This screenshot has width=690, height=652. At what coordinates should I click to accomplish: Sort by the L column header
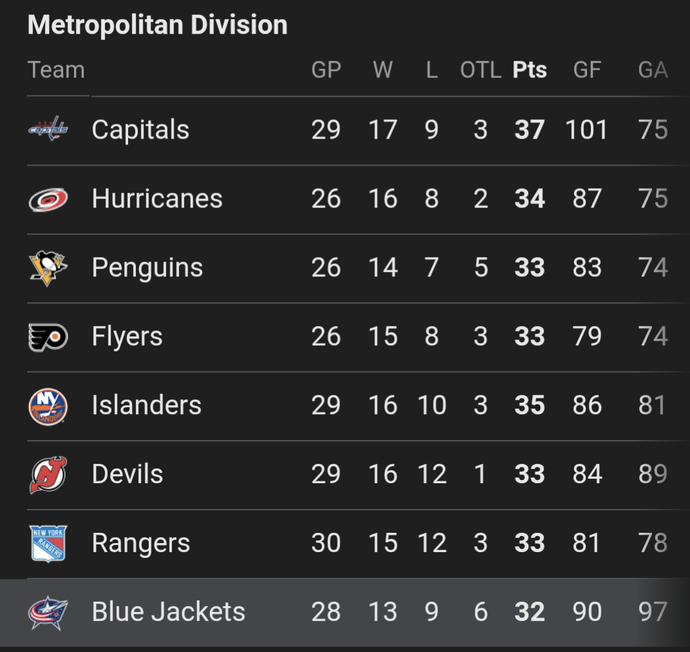tap(430, 70)
